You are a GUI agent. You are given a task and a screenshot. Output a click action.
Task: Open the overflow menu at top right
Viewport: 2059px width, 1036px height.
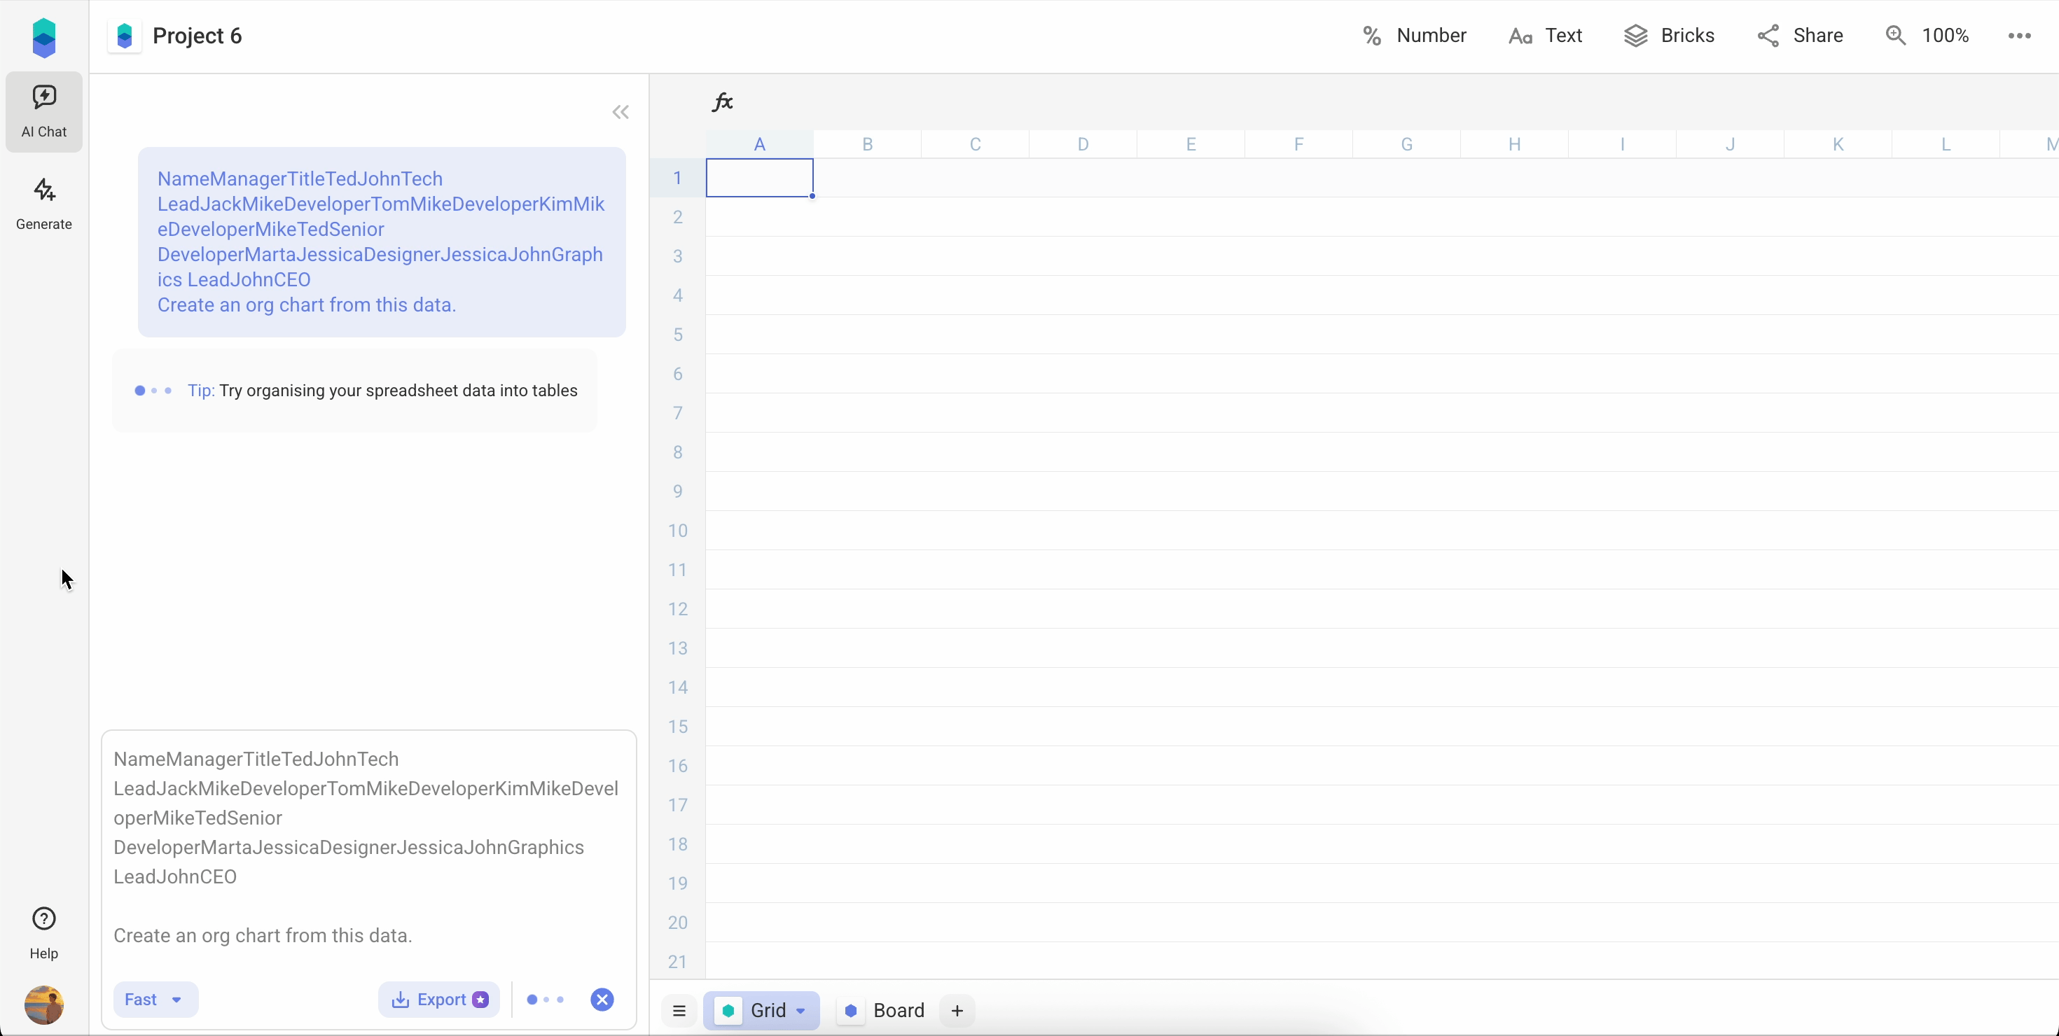[2019, 35]
